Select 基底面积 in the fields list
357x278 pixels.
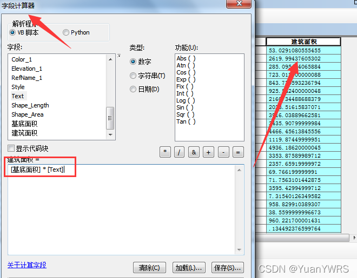(x=24, y=124)
